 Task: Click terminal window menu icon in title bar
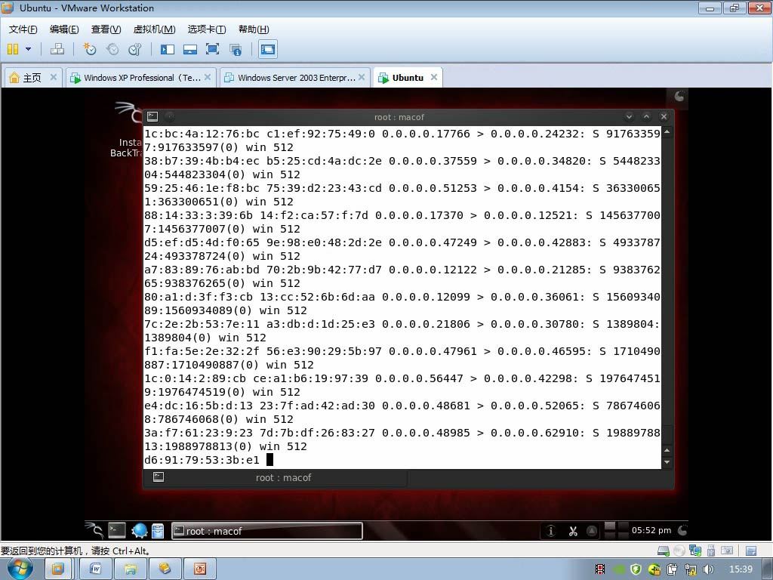152,116
